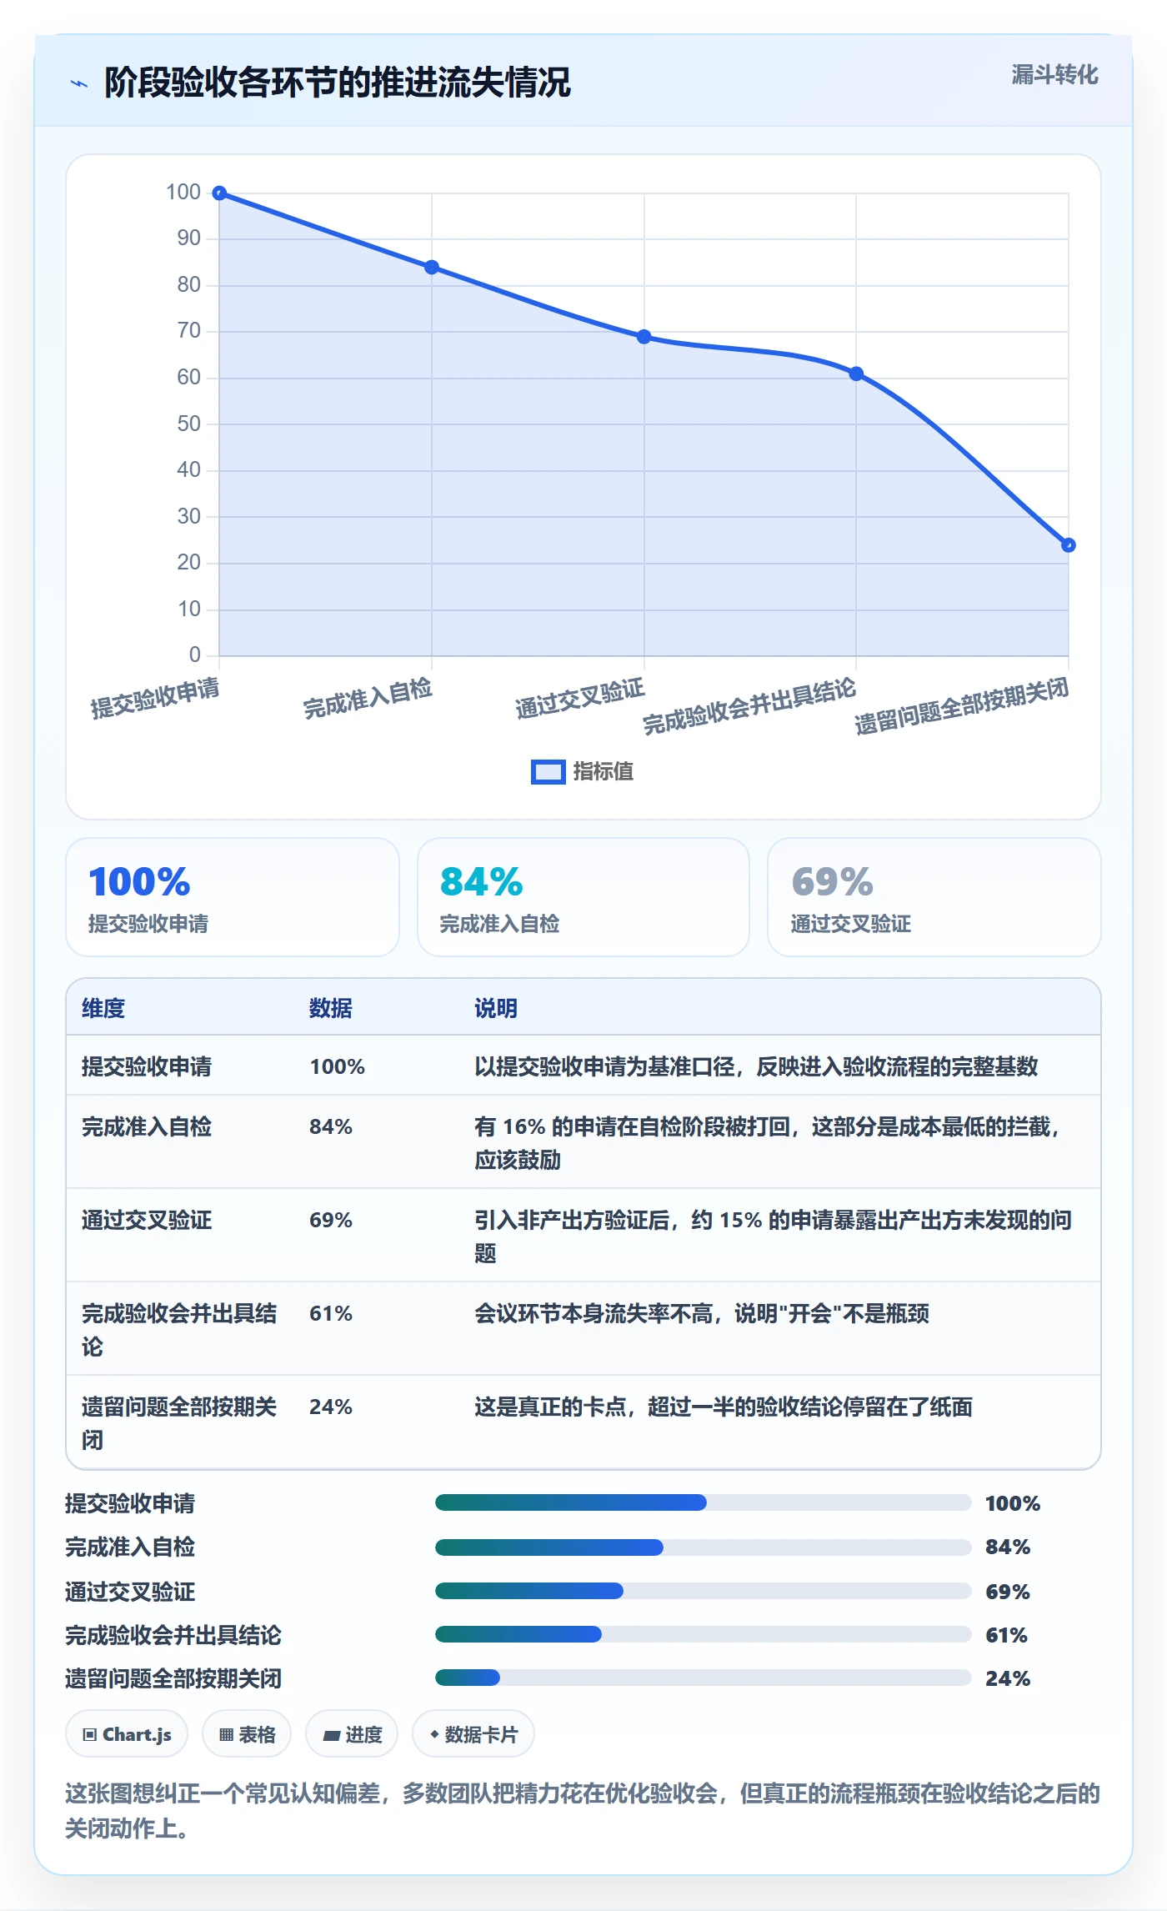
Task: Click the 69% cell in the table
Action: 331,1220
